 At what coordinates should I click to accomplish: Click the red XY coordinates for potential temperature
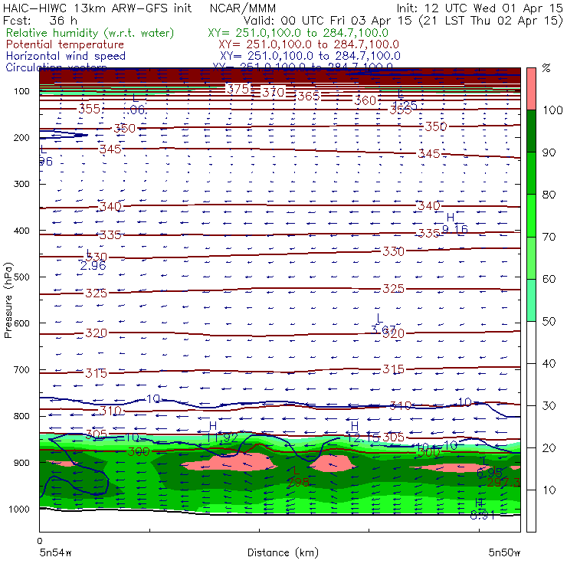pyautogui.click(x=309, y=44)
